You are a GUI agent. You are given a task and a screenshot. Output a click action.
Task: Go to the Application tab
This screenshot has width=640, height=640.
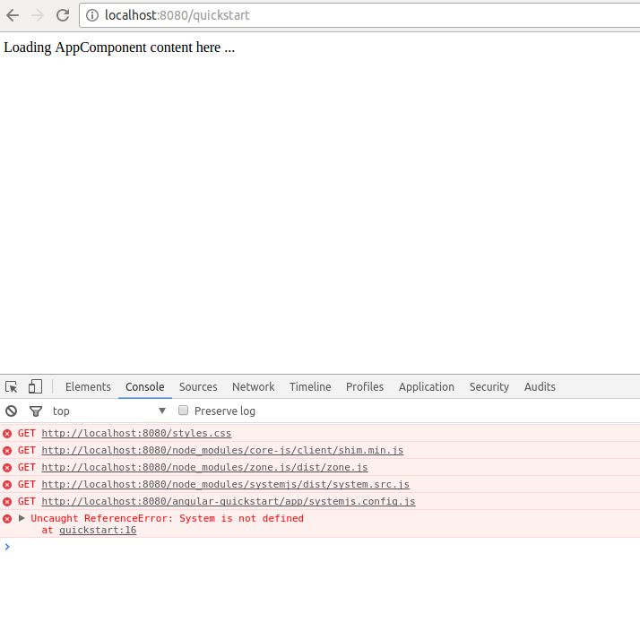pyautogui.click(x=426, y=386)
